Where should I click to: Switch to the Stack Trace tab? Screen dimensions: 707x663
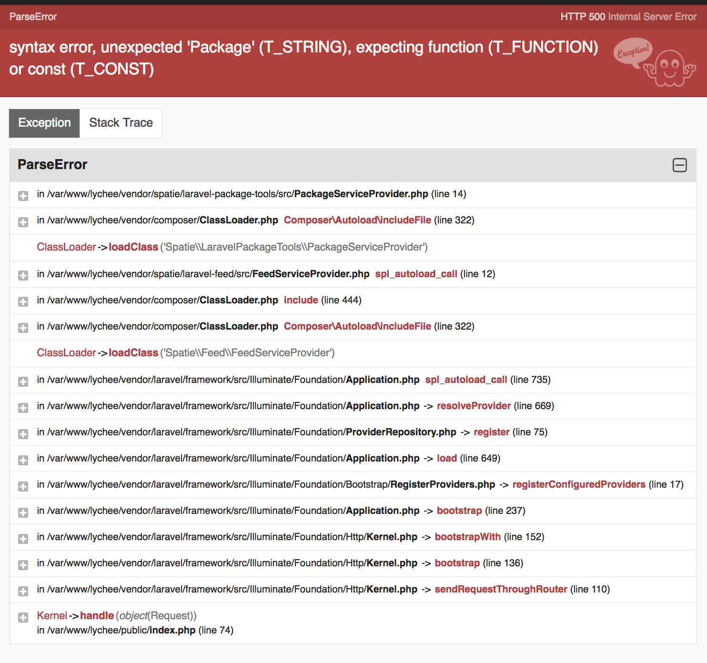tap(121, 123)
